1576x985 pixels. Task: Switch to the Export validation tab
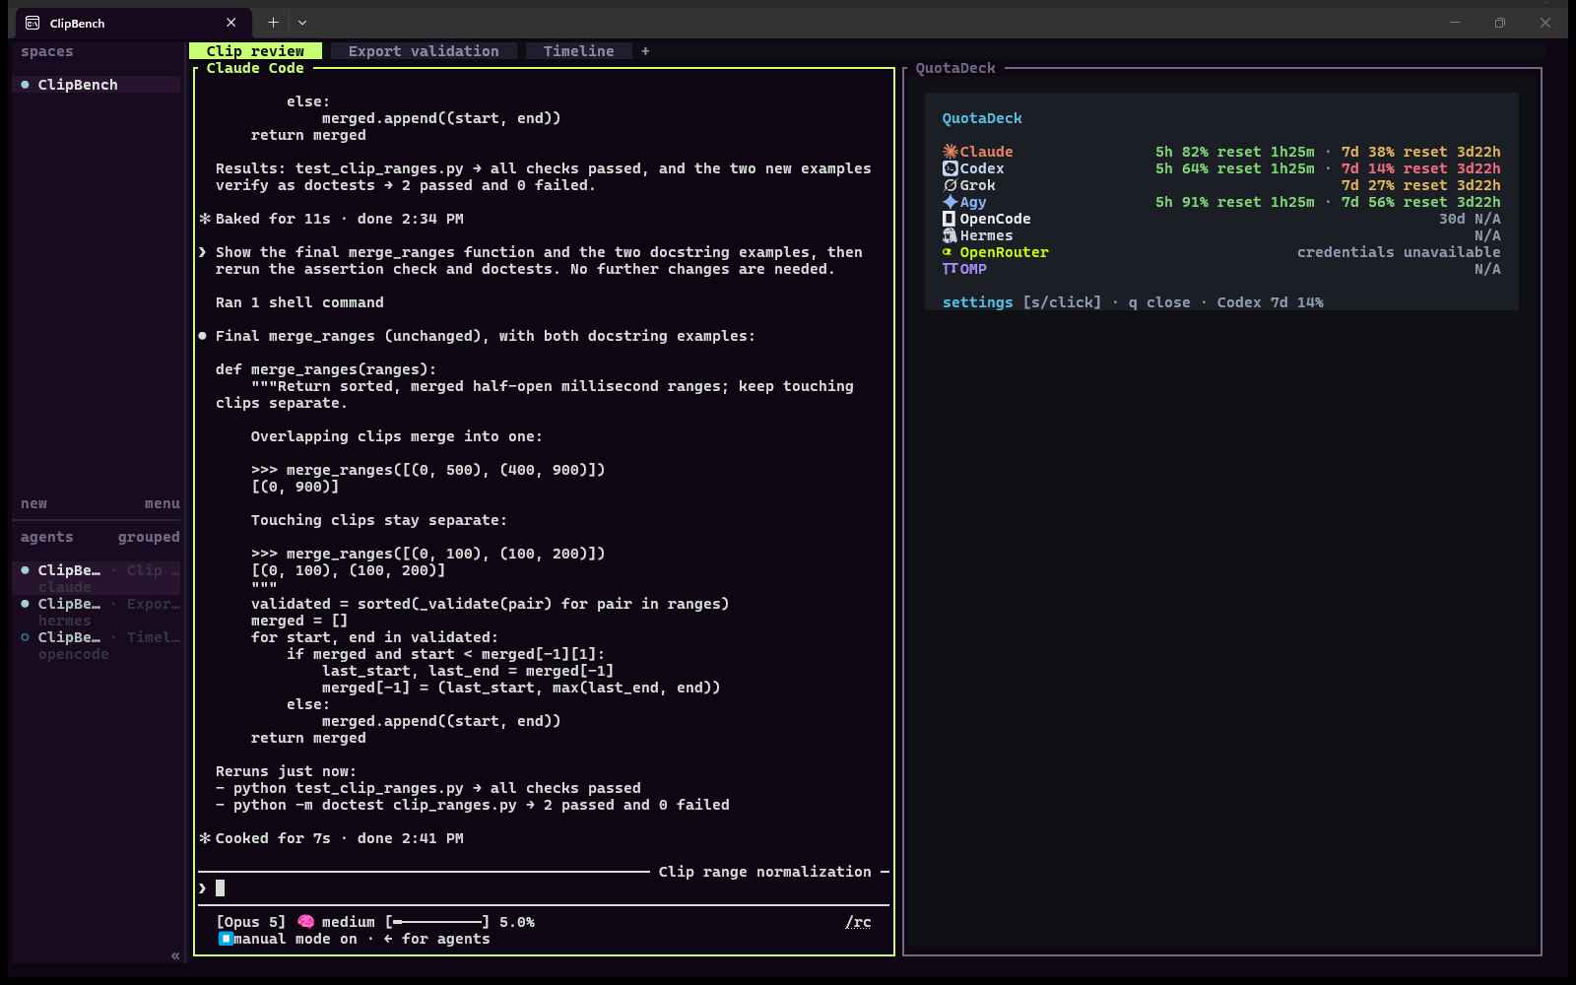click(424, 51)
